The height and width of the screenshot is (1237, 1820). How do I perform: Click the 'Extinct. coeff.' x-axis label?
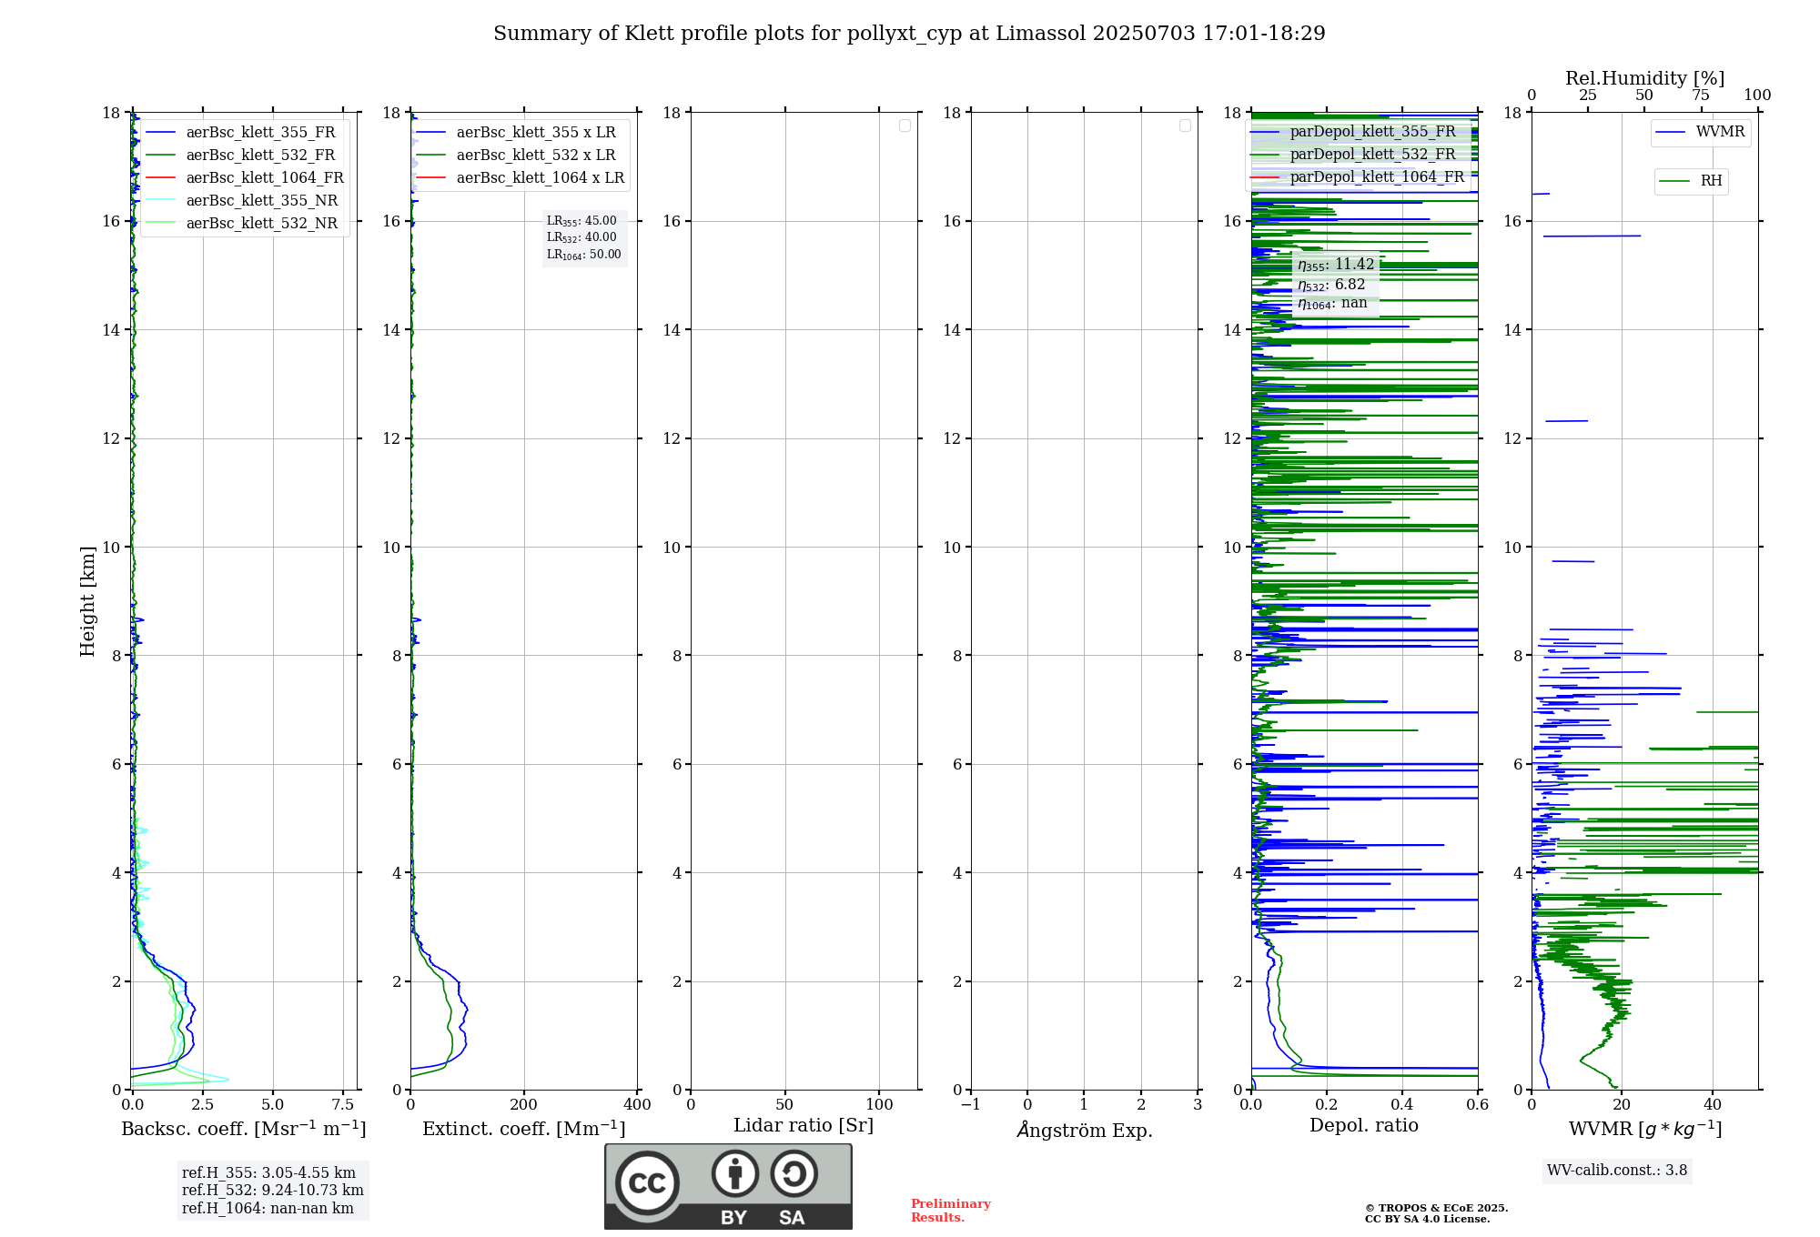524,1129
